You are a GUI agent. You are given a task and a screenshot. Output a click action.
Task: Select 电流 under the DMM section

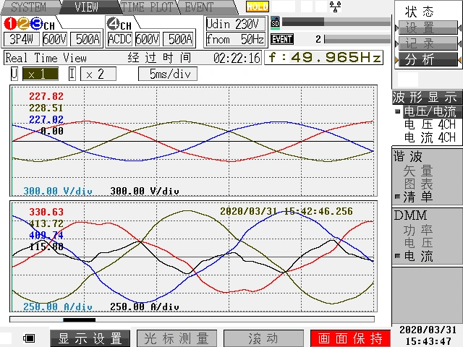coord(418,256)
